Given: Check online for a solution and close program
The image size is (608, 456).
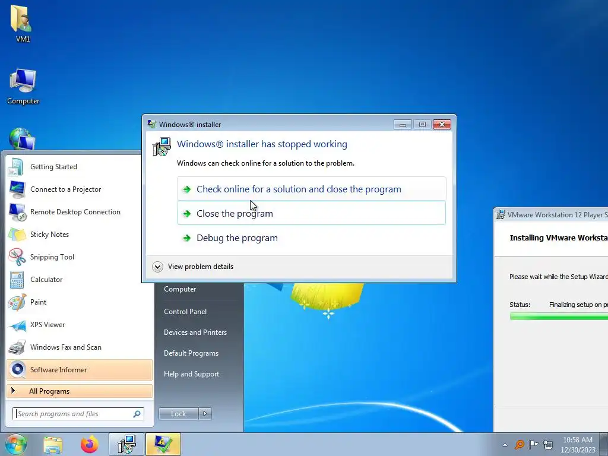Looking at the screenshot, I should tap(312, 189).
